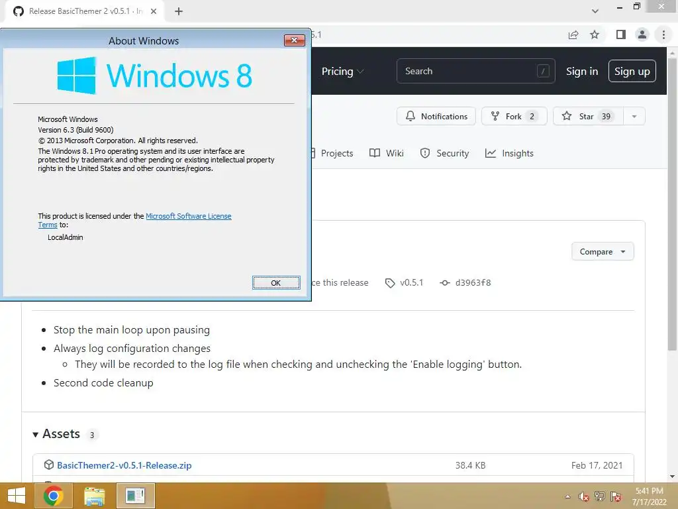Click the Windows 8 logo in the dialog
Viewport: 678px width, 509px height.
[x=154, y=76]
